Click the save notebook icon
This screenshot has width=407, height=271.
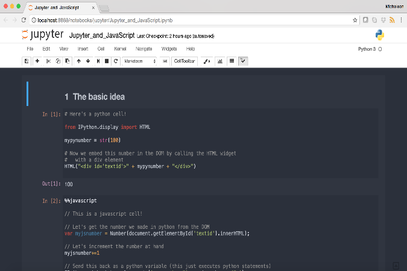27,61
